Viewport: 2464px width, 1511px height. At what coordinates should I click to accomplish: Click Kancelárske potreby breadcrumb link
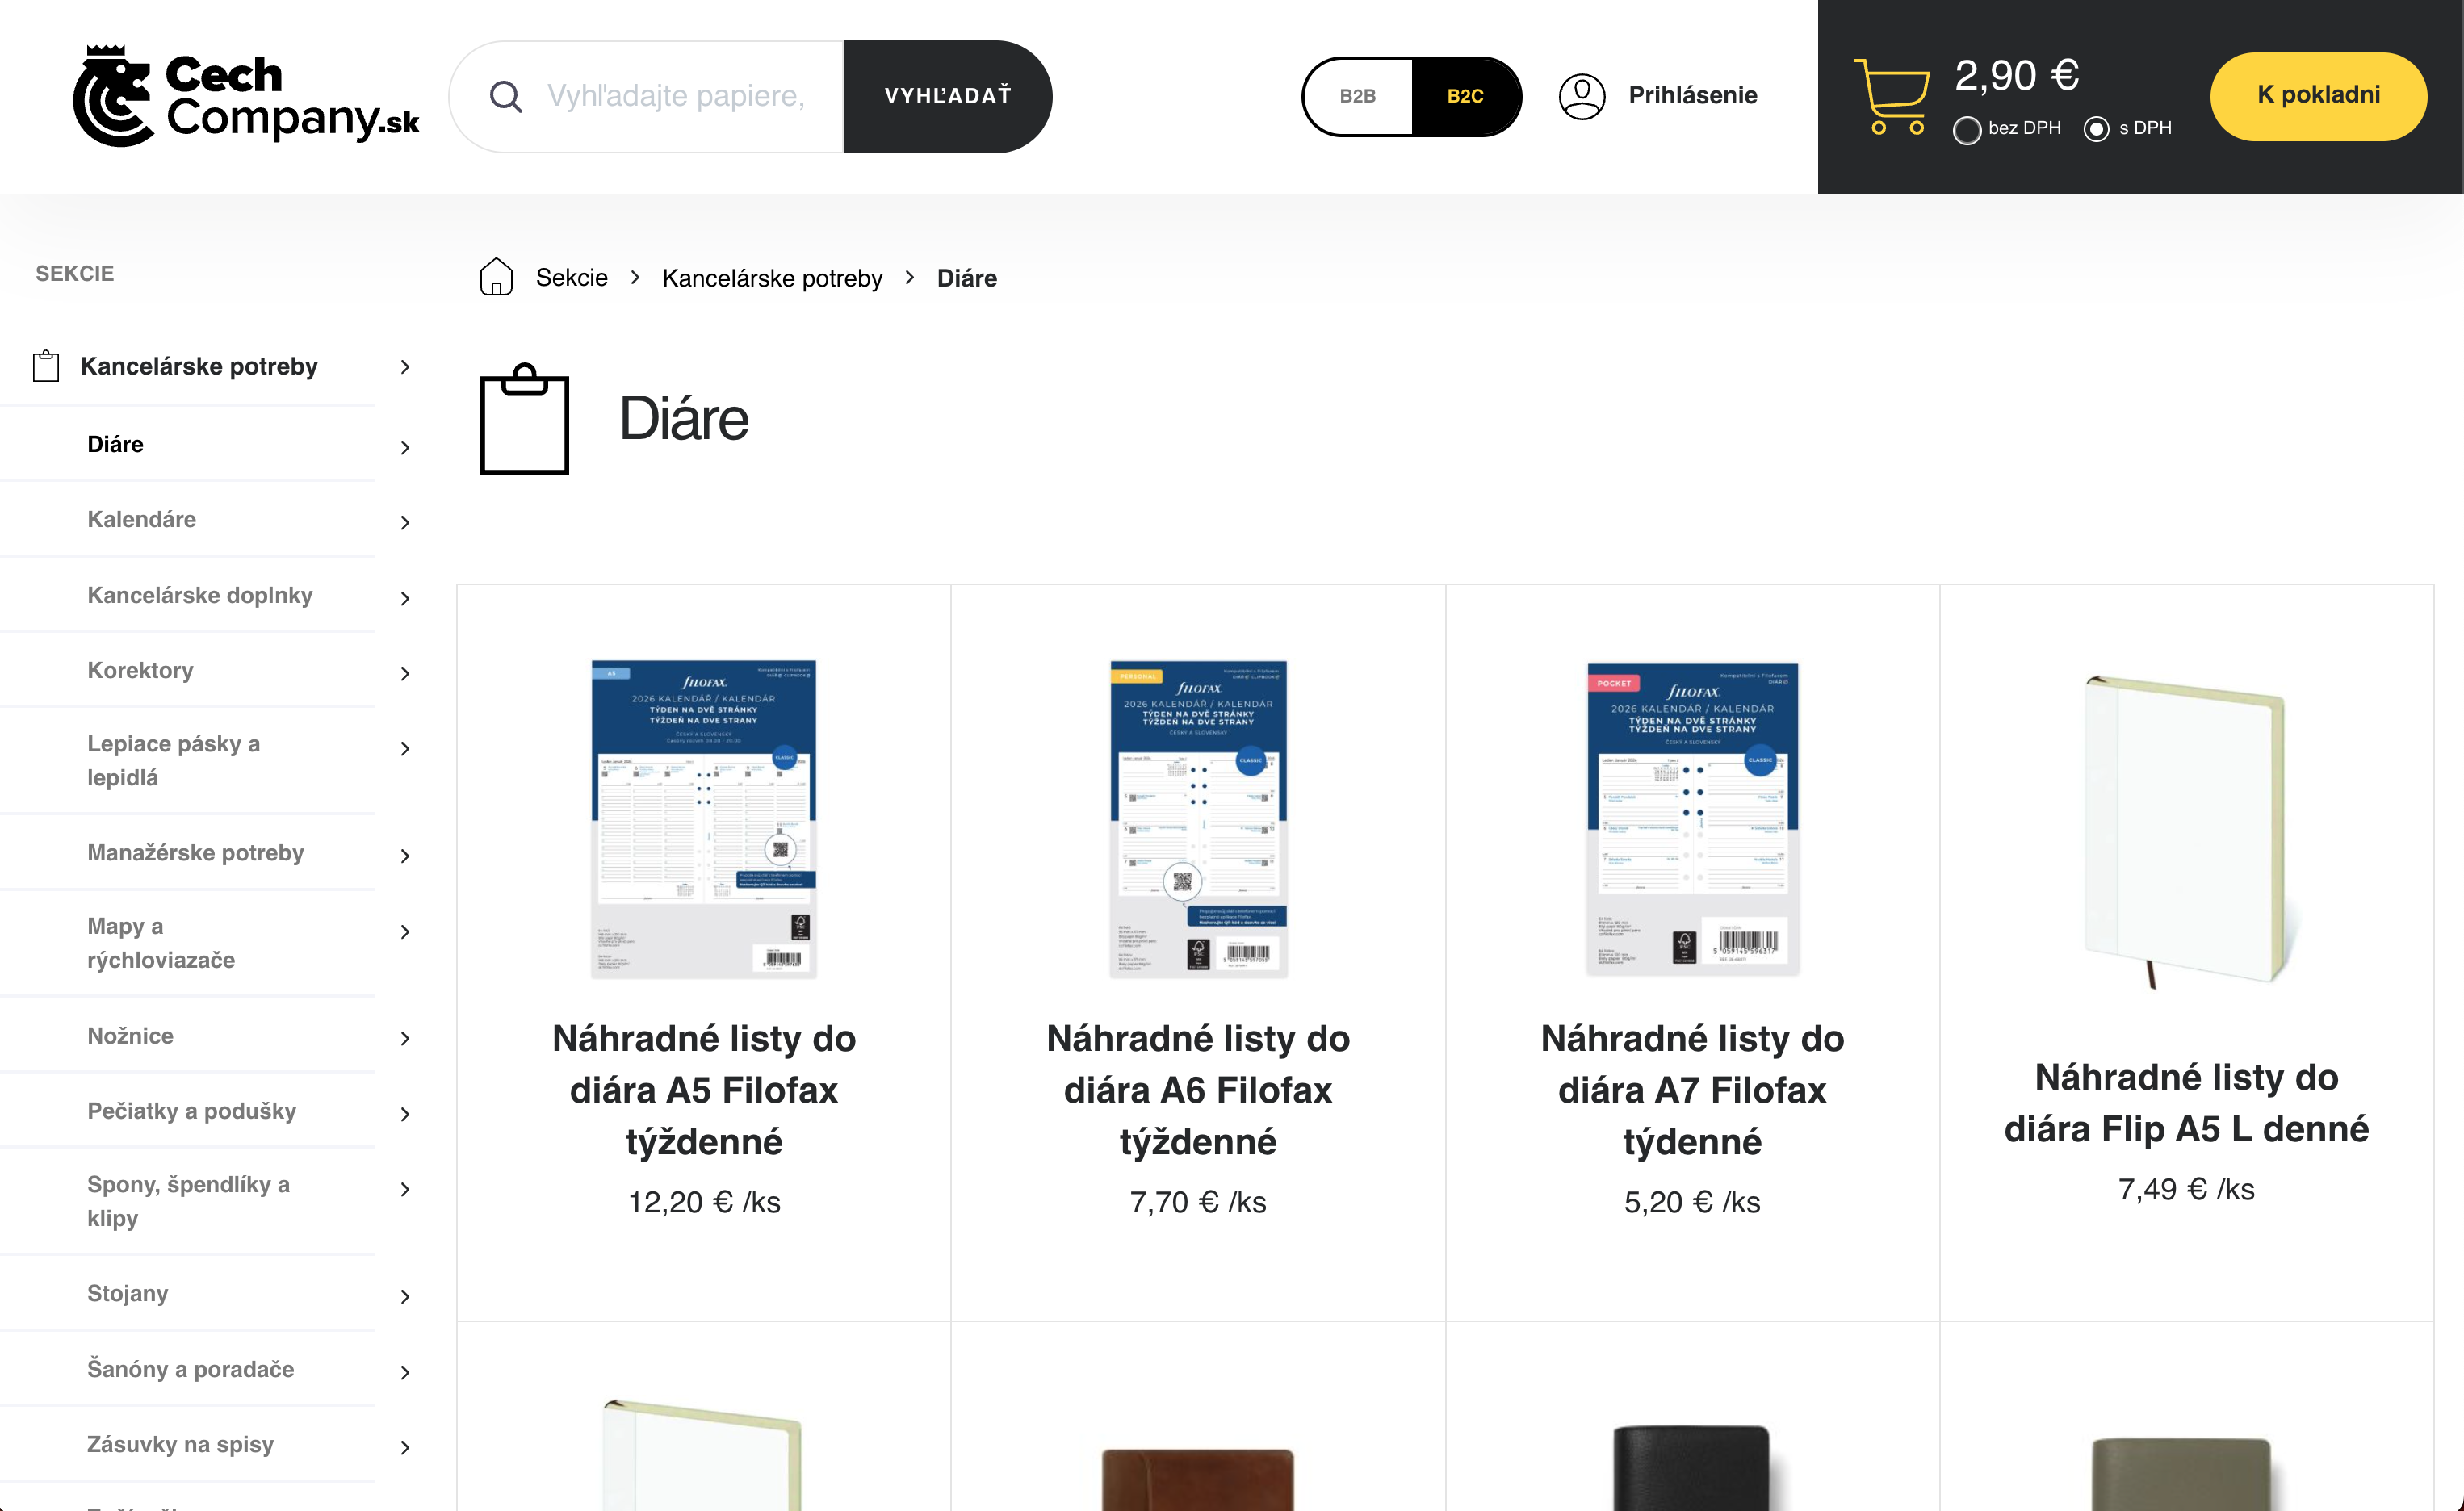point(772,278)
